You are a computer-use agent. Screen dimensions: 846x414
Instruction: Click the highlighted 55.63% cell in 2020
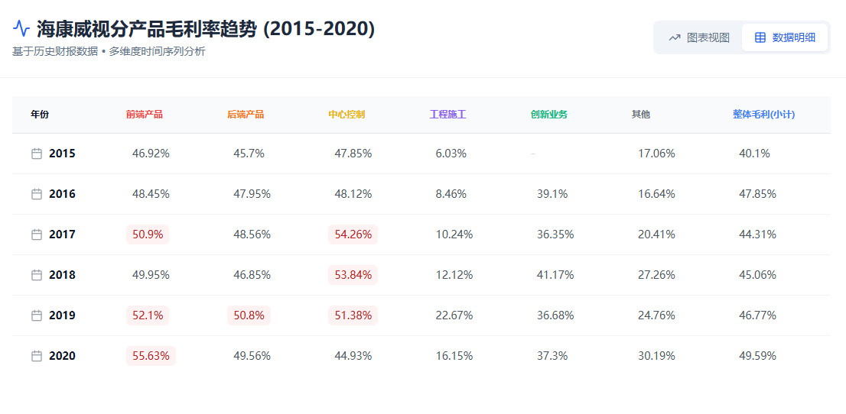coord(151,356)
